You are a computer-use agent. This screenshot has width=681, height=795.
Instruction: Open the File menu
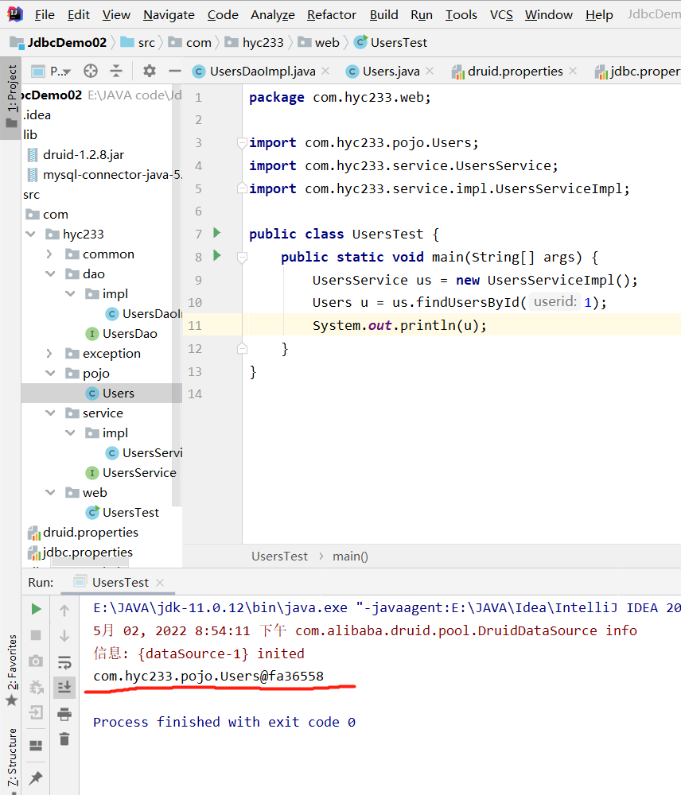[45, 14]
